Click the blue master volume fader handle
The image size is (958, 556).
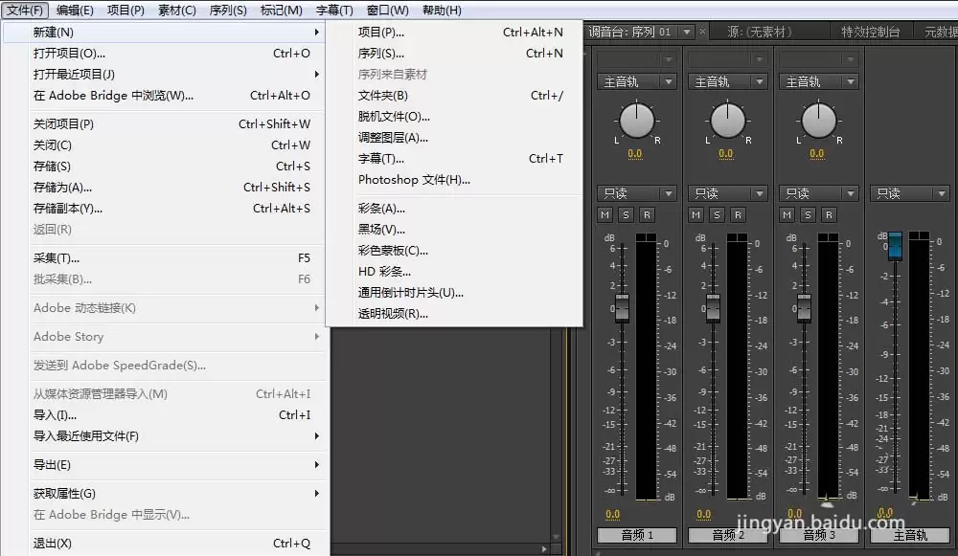(895, 246)
